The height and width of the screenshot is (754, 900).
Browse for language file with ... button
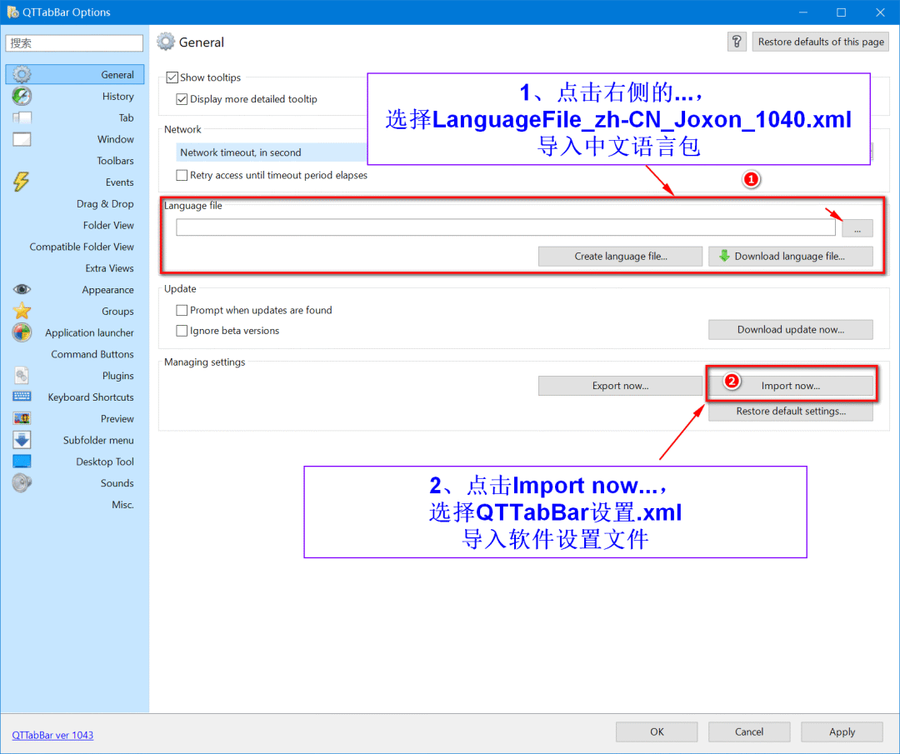pyautogui.click(x=857, y=227)
